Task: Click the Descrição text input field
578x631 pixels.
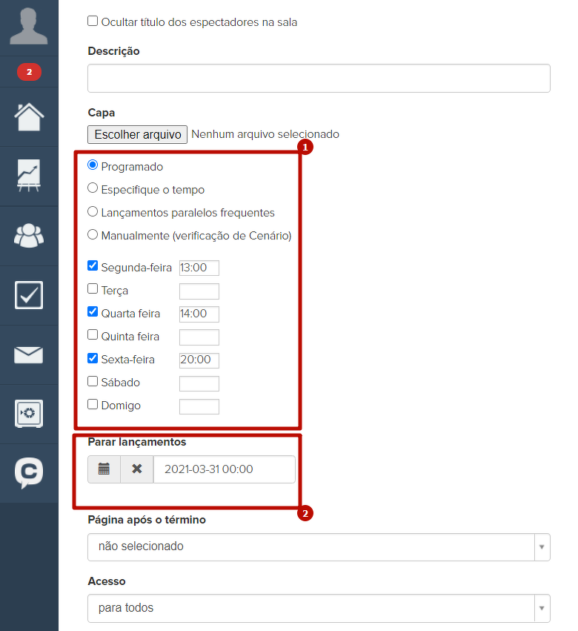Action: 319,78
